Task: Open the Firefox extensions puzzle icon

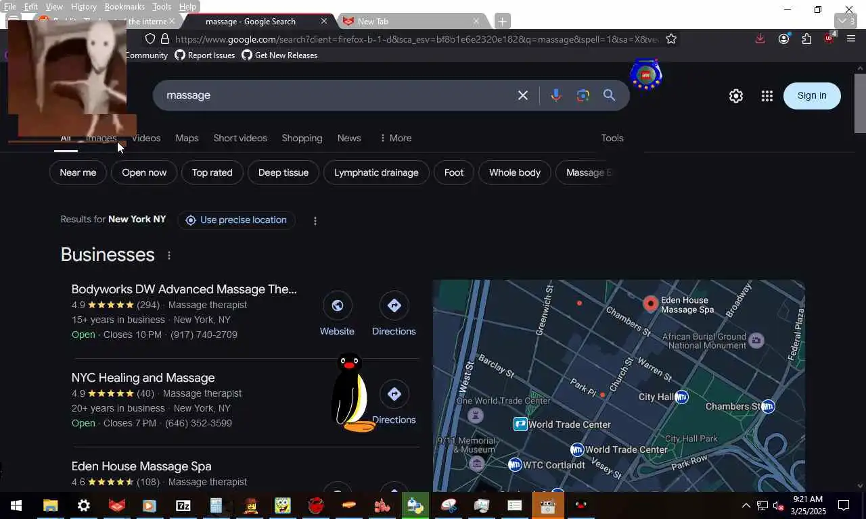Action: coord(806,39)
